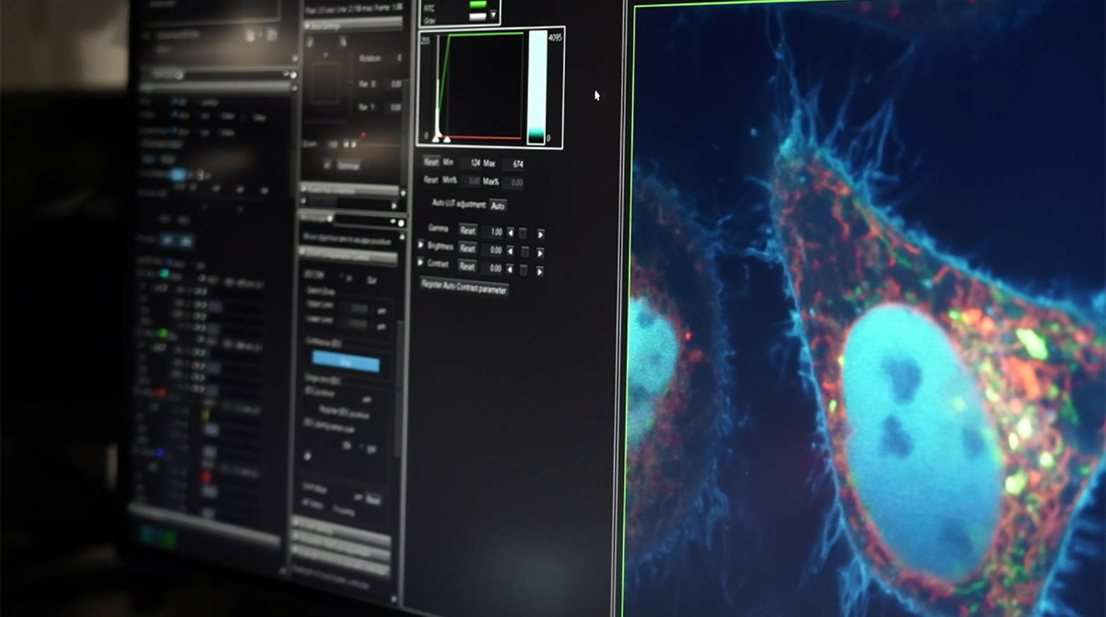Click Register Auto Contrast parameter button

464,287
